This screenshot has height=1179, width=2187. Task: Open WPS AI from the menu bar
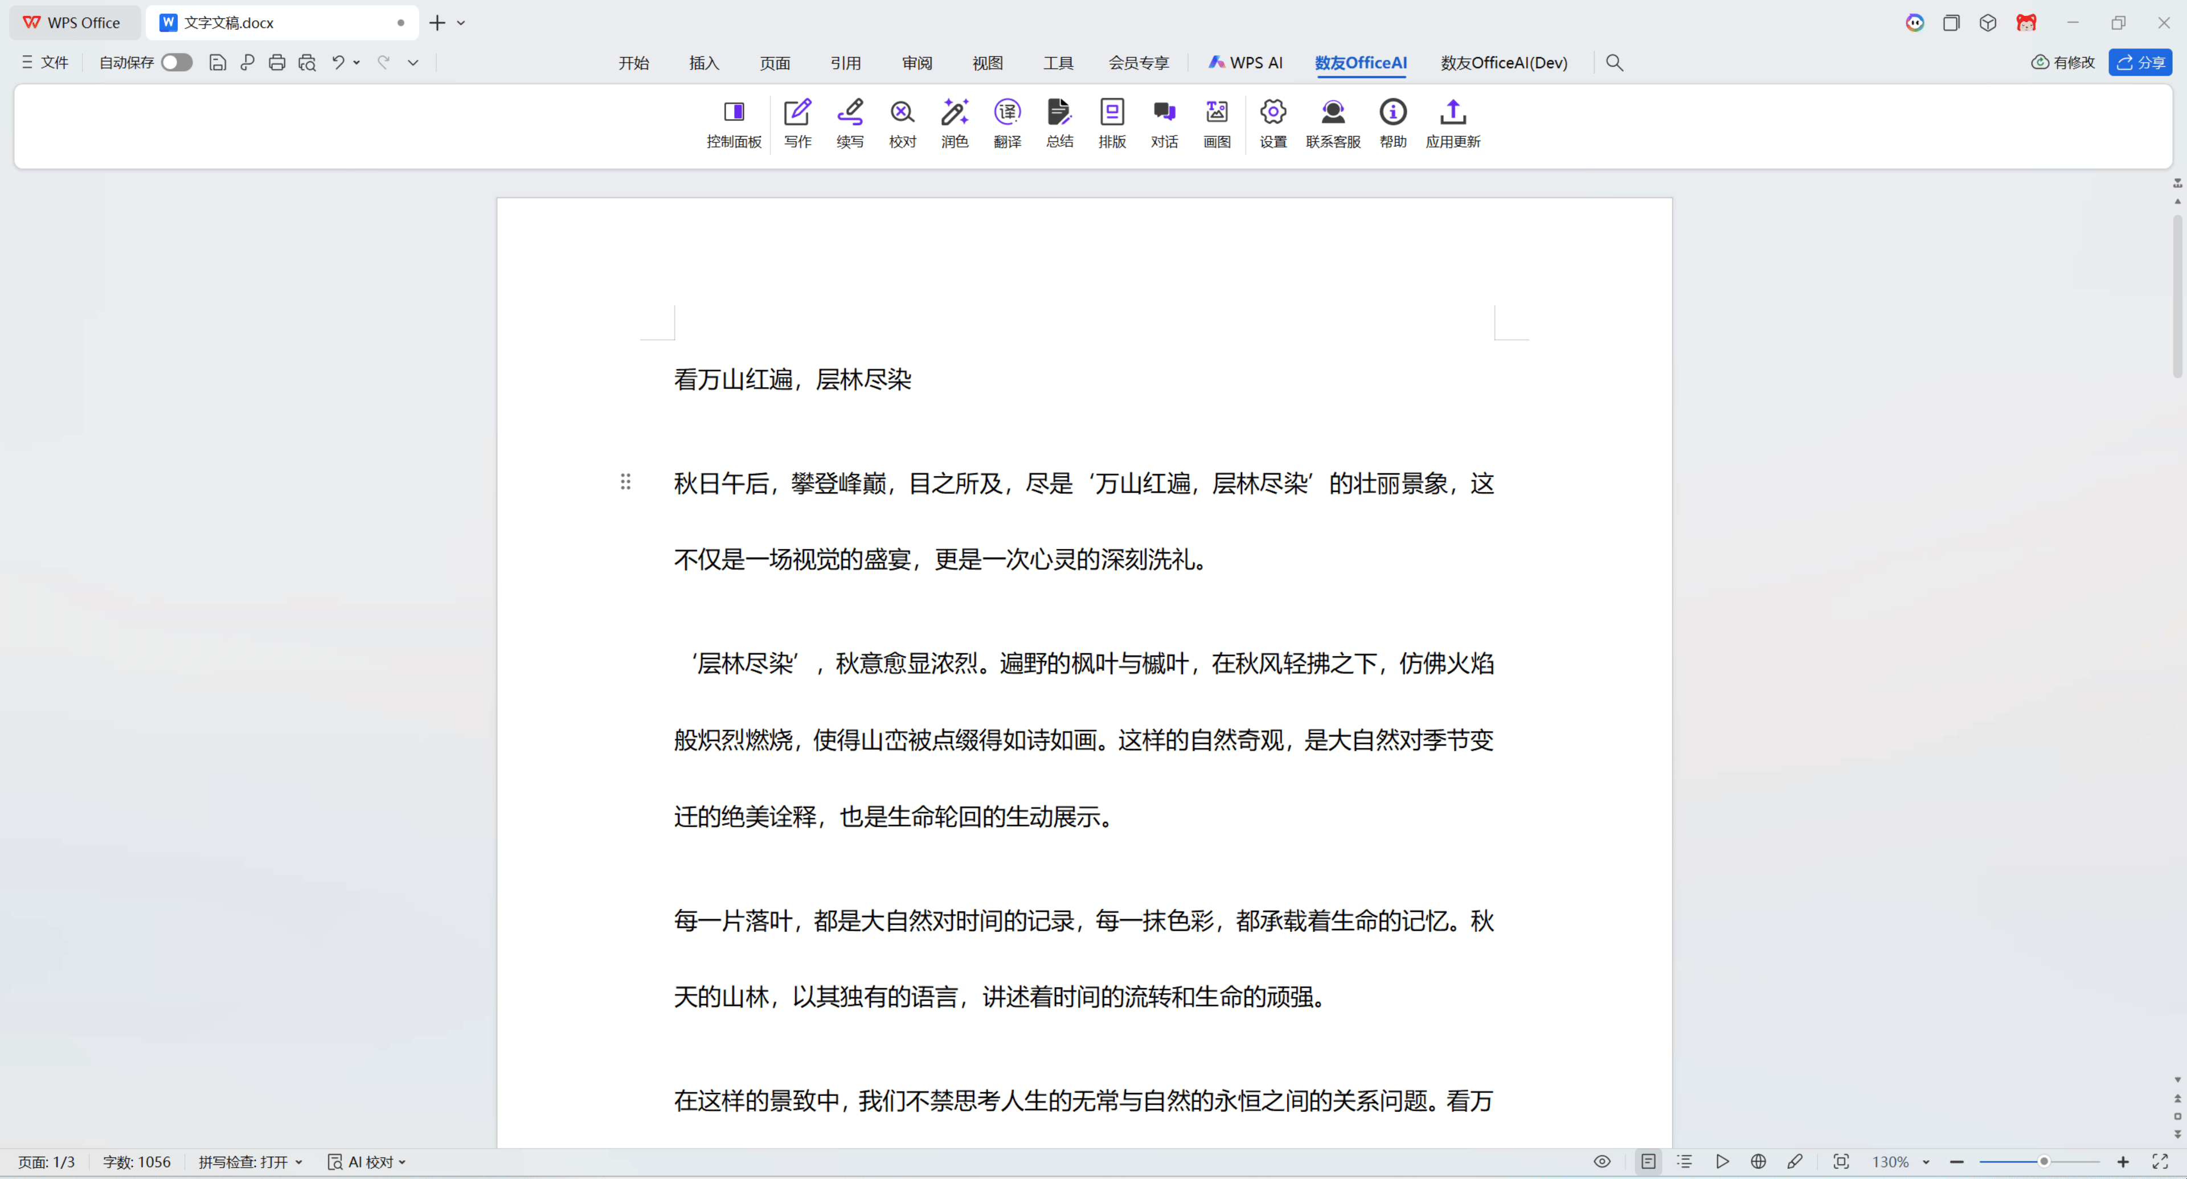(x=1246, y=62)
